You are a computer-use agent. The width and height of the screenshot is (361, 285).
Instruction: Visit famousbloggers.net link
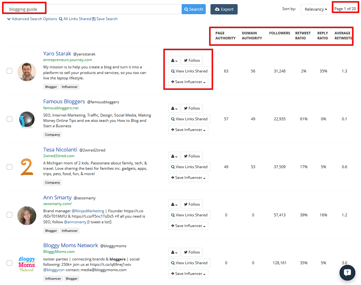click(61, 108)
